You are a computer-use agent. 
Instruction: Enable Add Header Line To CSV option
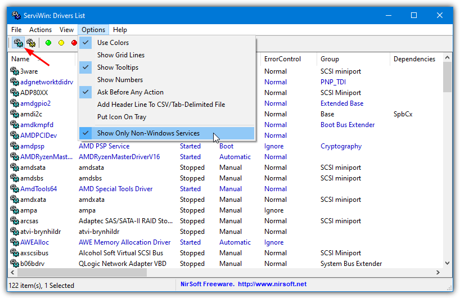point(166,105)
